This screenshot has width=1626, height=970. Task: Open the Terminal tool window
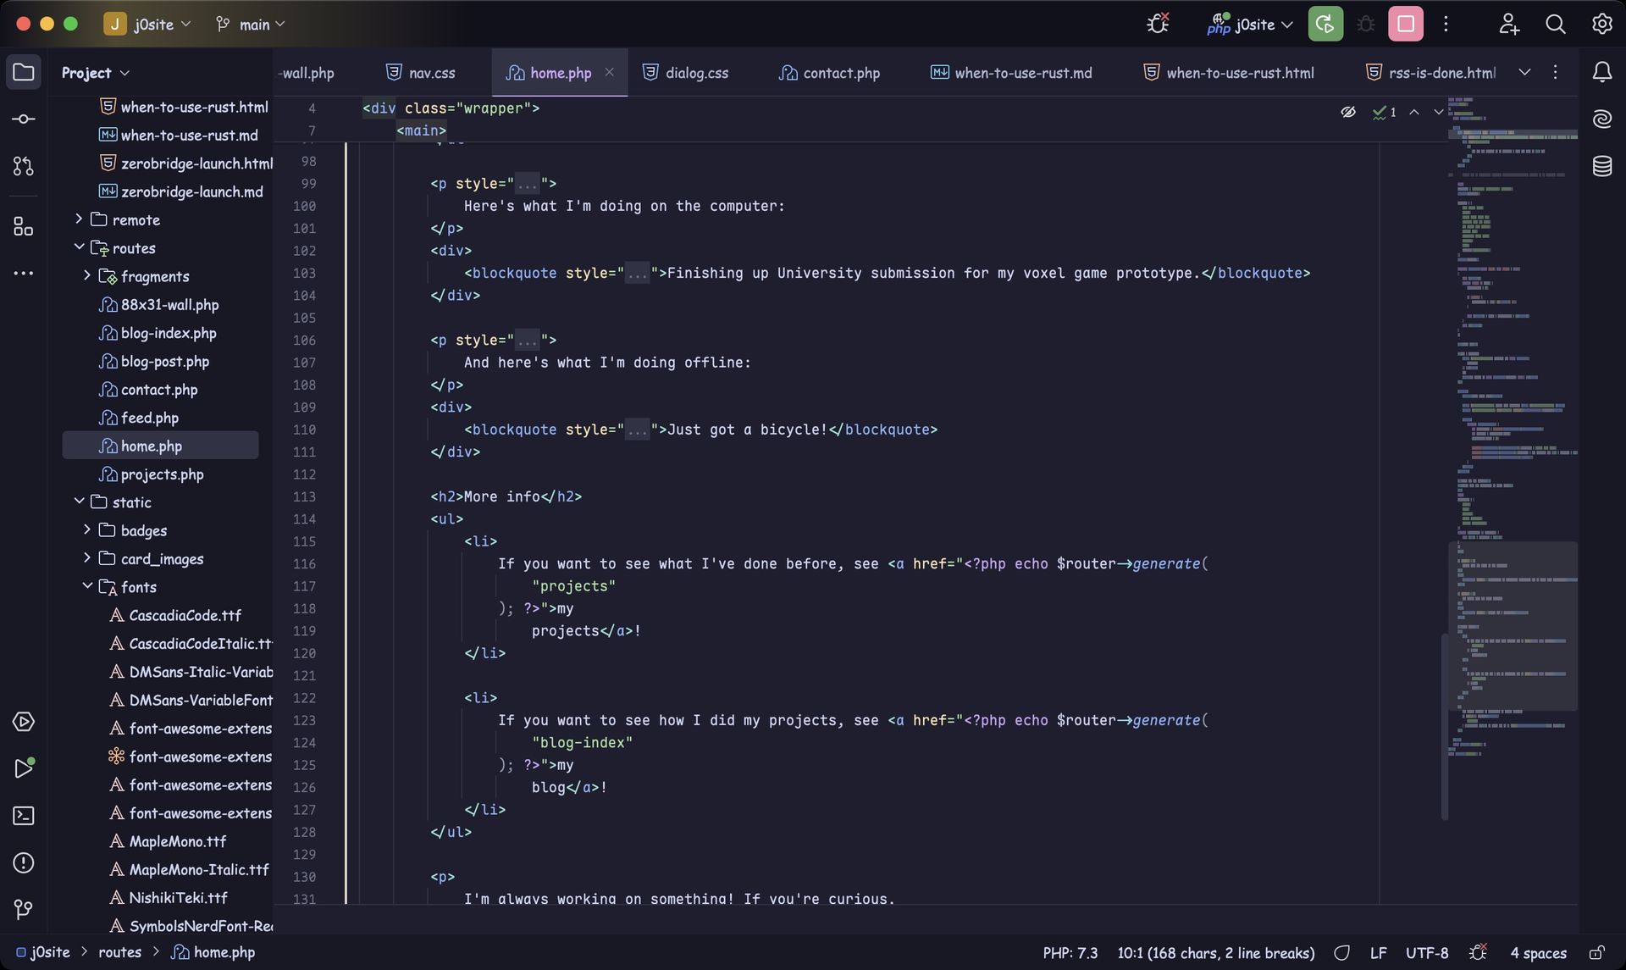coord(23,816)
